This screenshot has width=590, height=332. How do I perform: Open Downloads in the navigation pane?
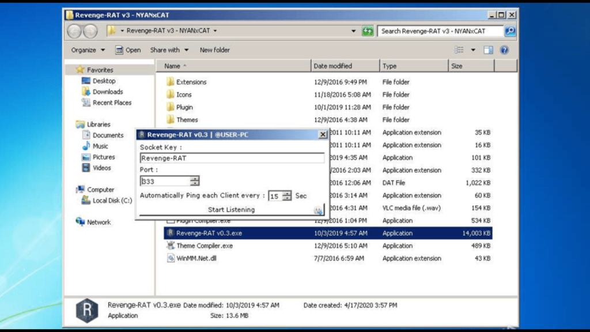[x=108, y=92]
